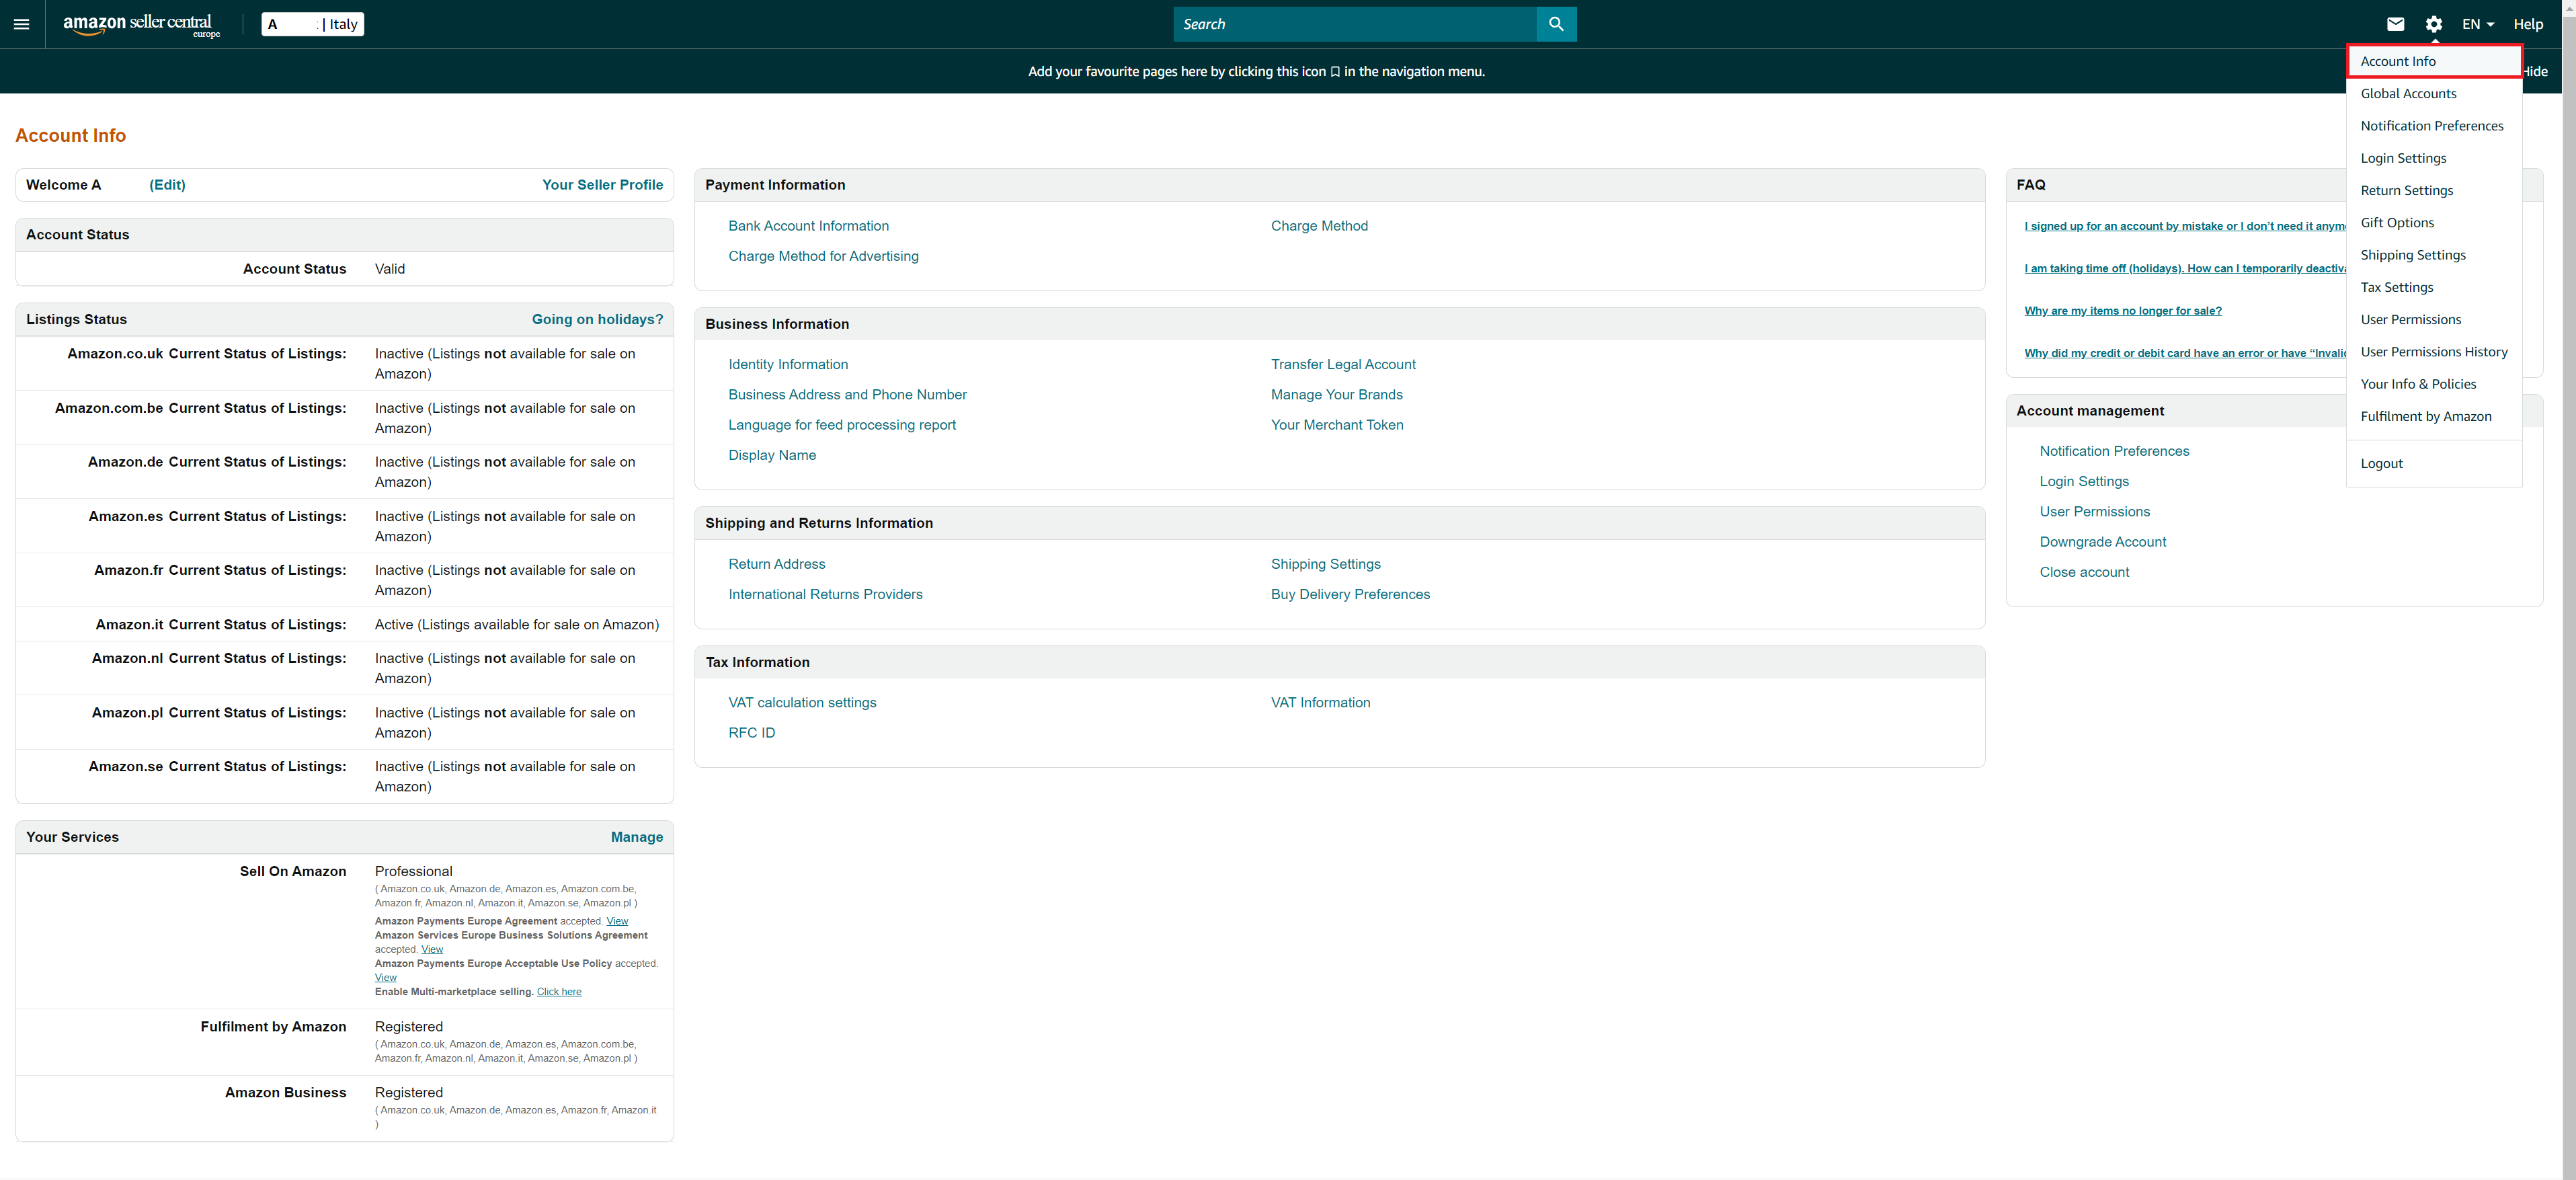The width and height of the screenshot is (2576, 1180).
Task: Open the Going on holidays link
Action: point(597,319)
